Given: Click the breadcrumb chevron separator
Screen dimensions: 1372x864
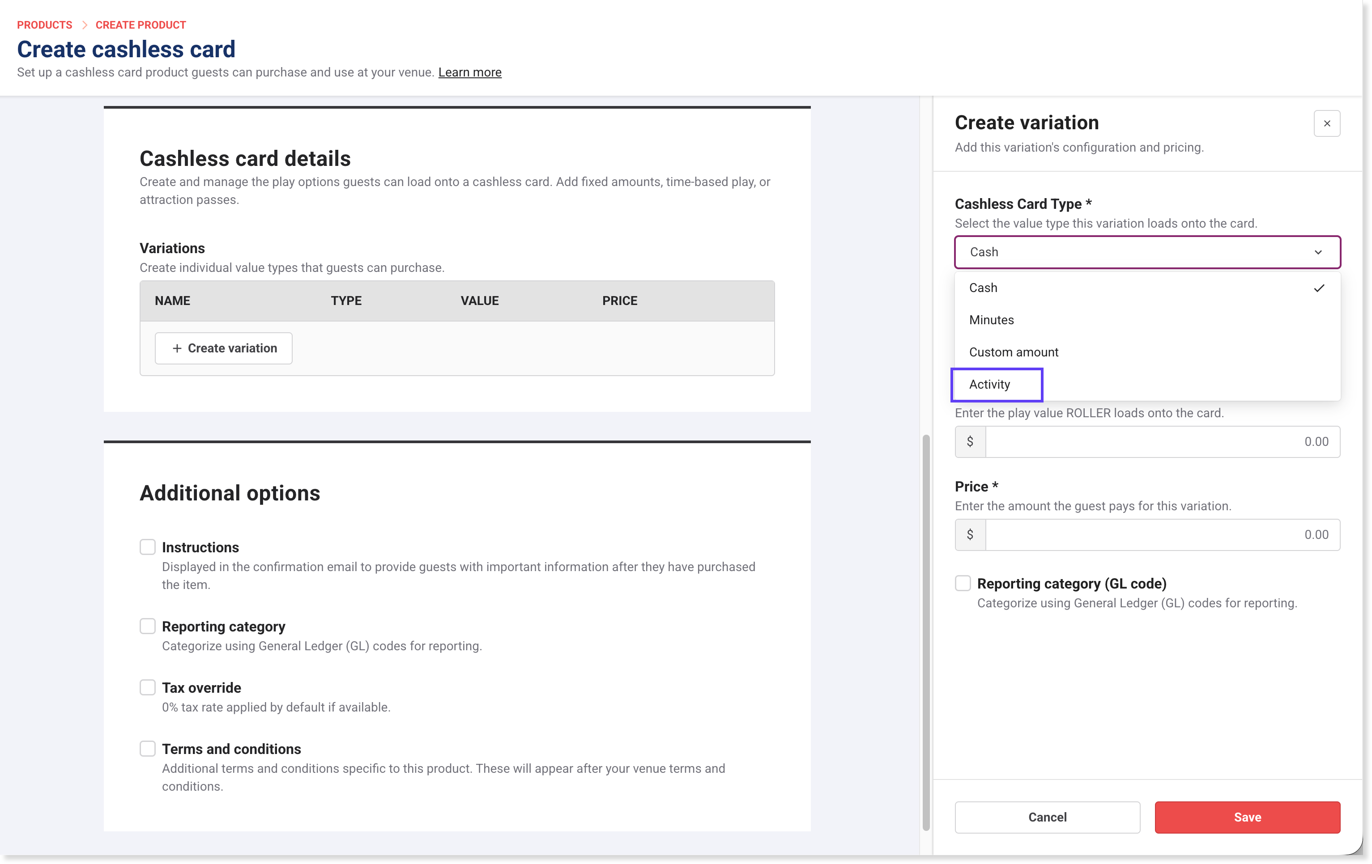Looking at the screenshot, I should point(84,25).
